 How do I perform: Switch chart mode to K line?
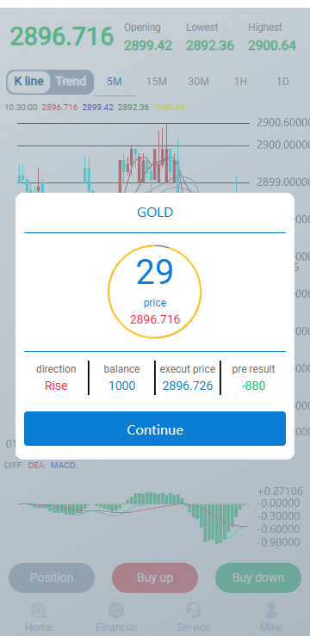[x=28, y=82]
